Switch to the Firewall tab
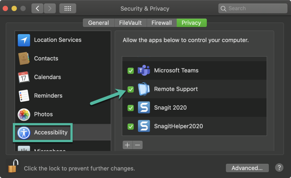Image resolution: width=291 pixels, height=178 pixels. [161, 23]
